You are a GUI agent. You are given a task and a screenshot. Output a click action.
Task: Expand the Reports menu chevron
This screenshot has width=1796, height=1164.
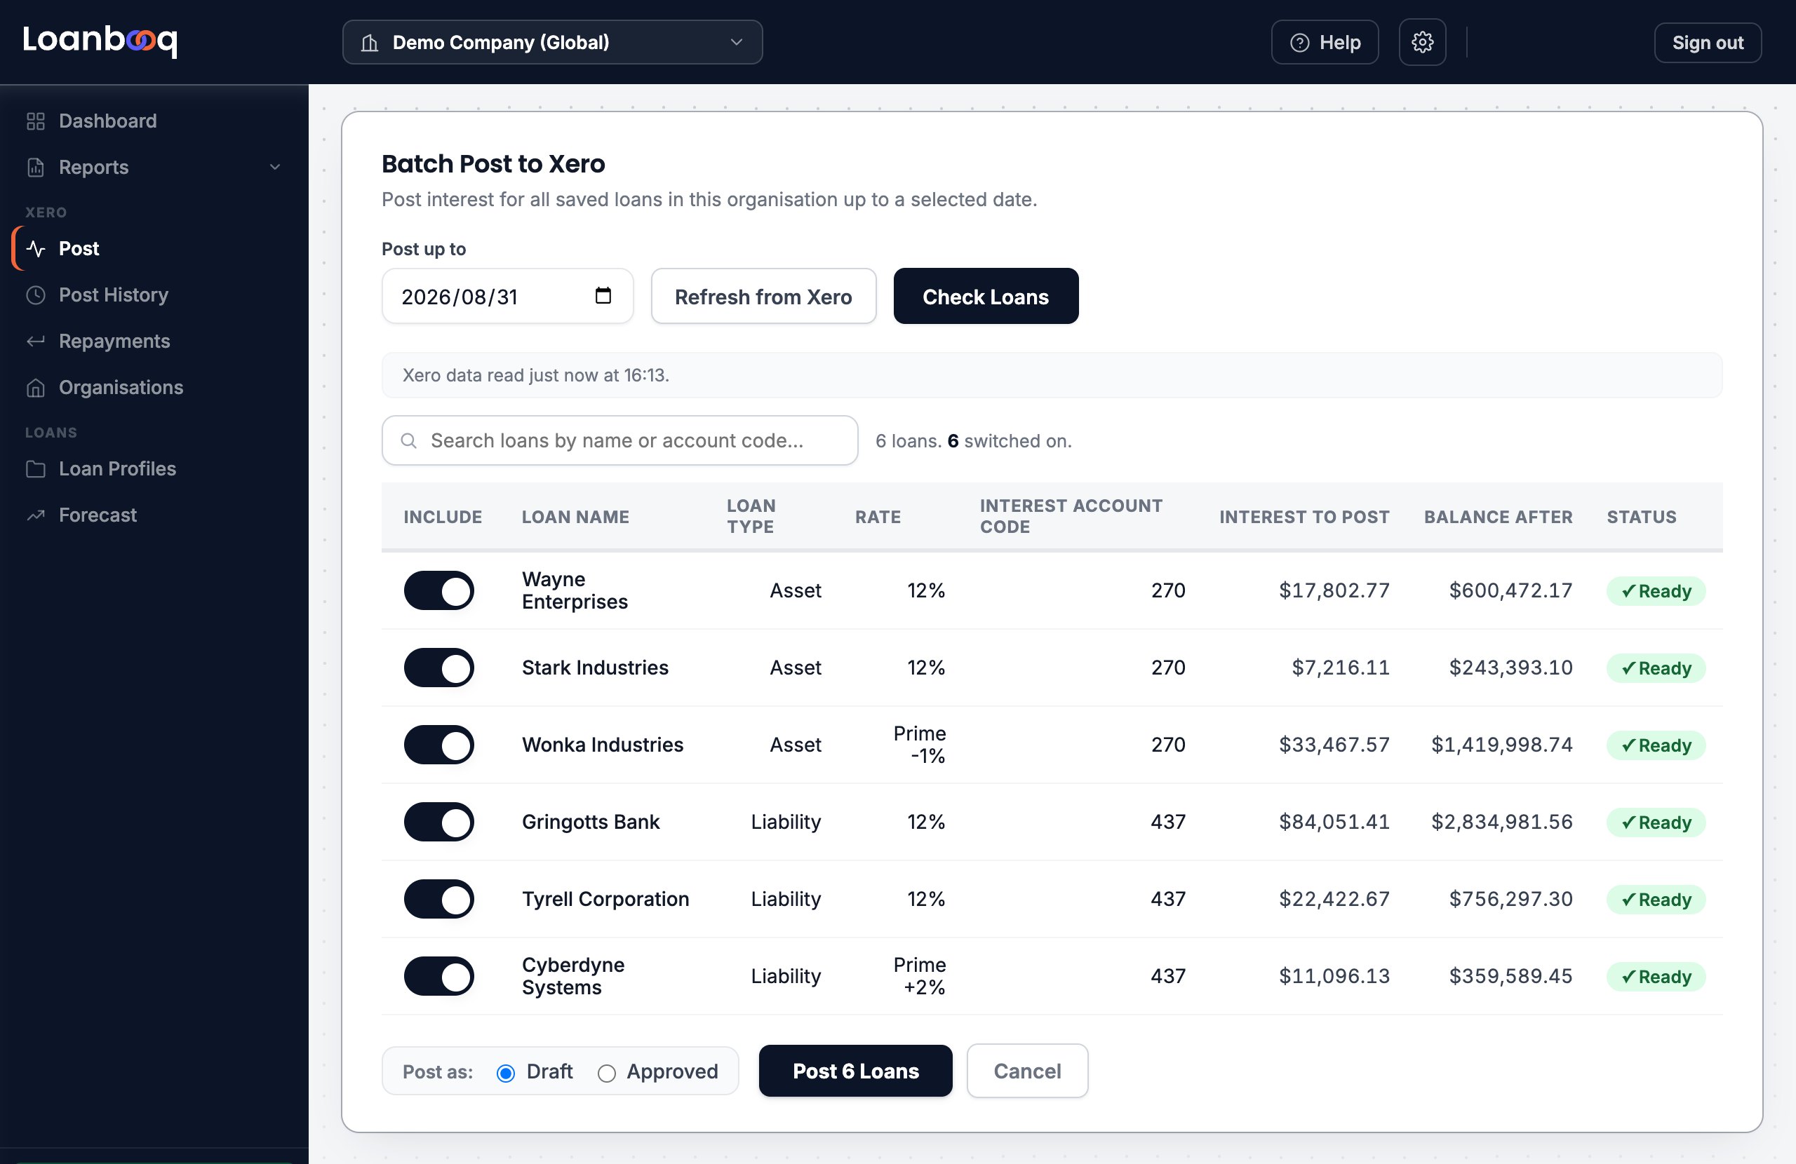[x=275, y=167]
